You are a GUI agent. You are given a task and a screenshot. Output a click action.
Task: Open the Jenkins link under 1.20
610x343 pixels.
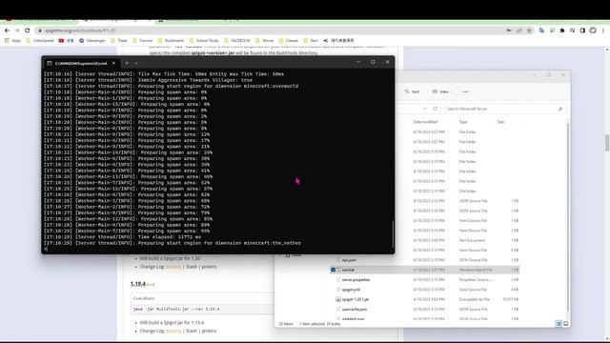coord(209,267)
